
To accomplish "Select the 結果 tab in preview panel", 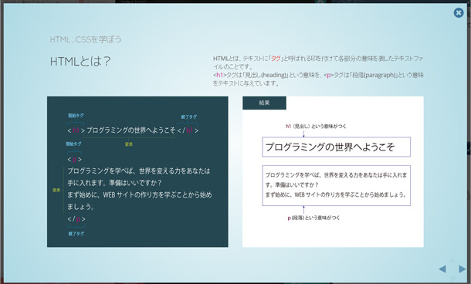I will [x=264, y=103].
